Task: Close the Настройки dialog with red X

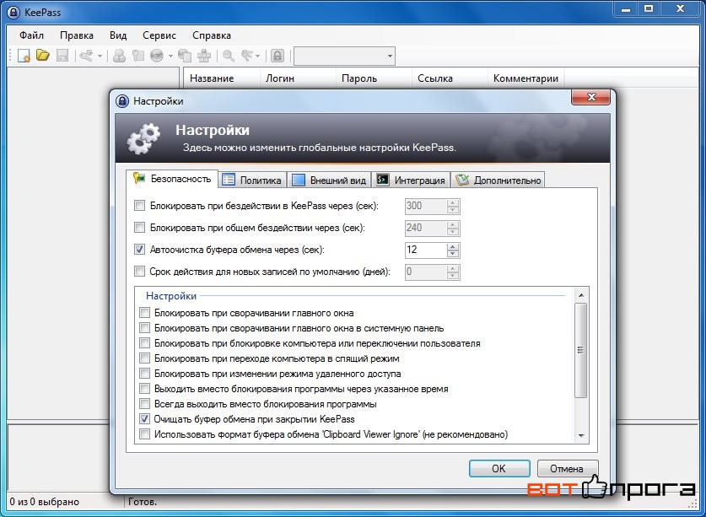Action: click(590, 97)
